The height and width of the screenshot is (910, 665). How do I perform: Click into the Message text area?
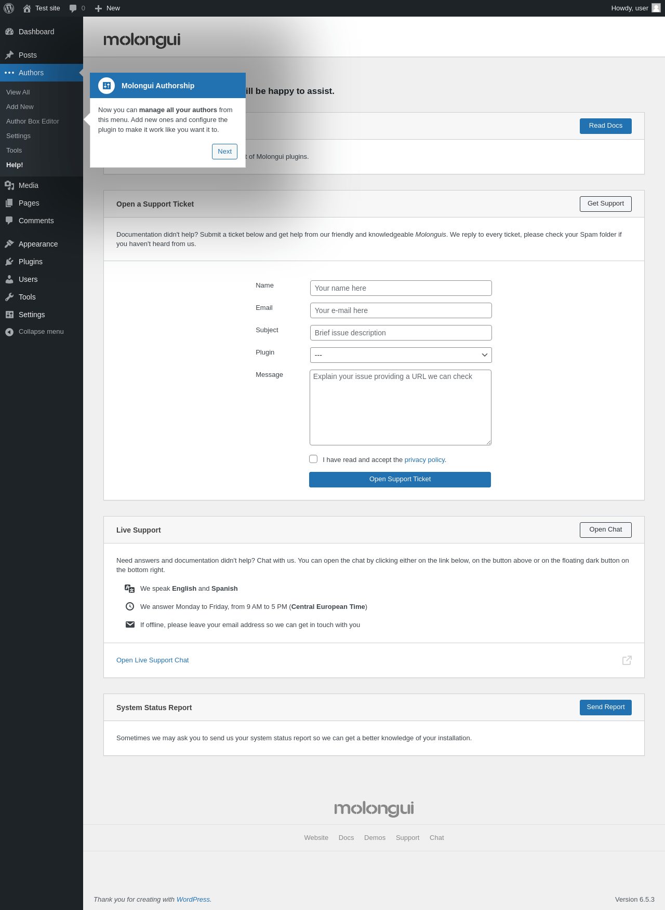point(401,408)
